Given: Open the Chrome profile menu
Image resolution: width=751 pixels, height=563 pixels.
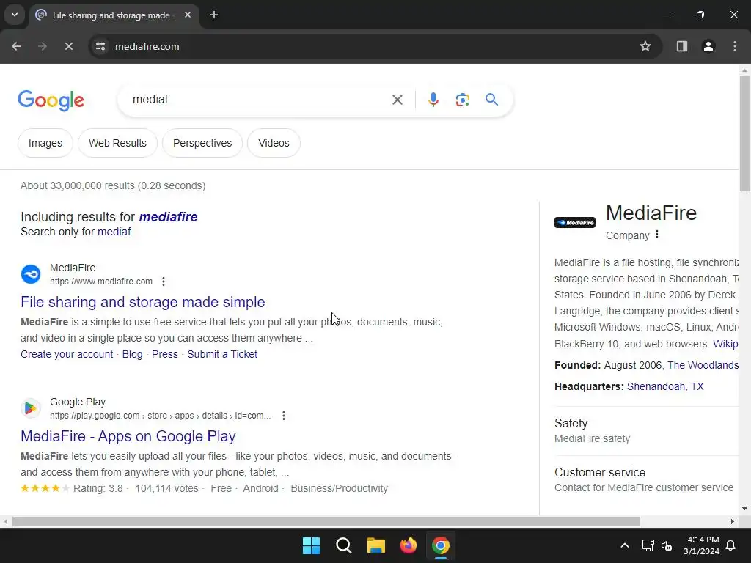Looking at the screenshot, I should (708, 46).
